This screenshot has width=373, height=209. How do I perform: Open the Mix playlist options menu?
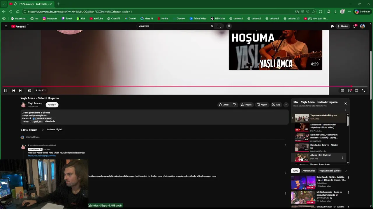346,110
